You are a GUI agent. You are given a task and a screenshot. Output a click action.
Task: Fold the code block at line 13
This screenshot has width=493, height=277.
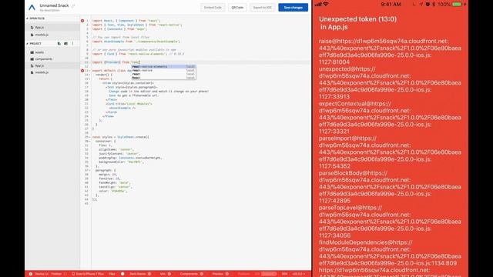point(90,71)
